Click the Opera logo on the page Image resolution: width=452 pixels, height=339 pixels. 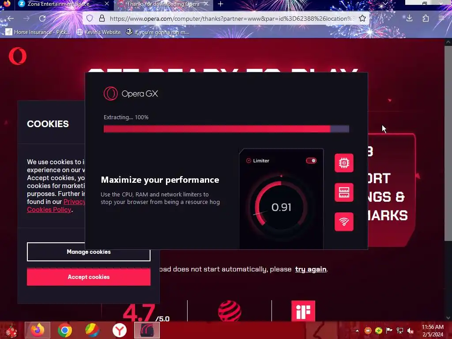(18, 56)
